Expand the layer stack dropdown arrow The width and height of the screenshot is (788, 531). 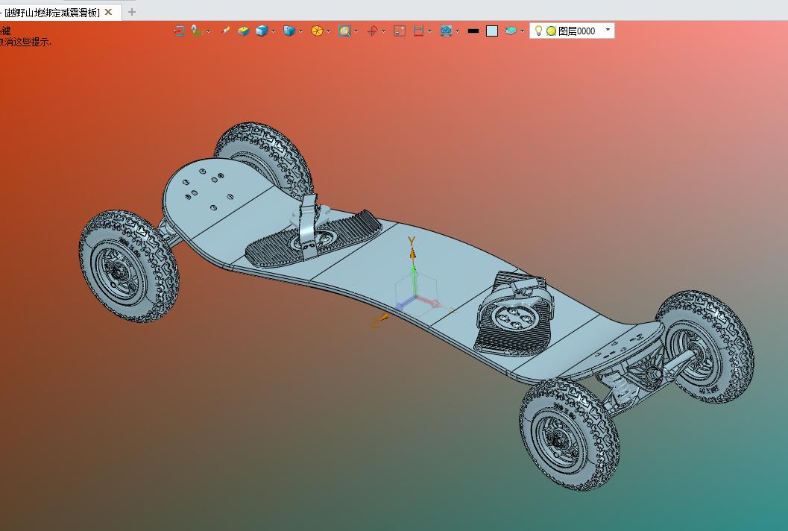523,31
